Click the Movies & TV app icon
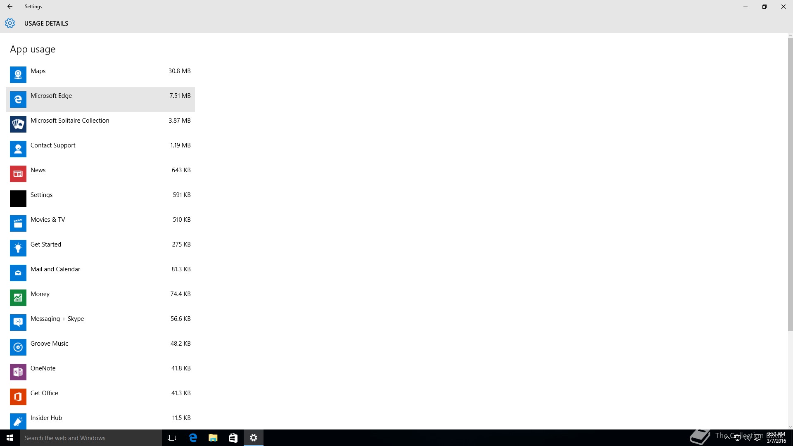This screenshot has height=446, width=793. pyautogui.click(x=18, y=223)
